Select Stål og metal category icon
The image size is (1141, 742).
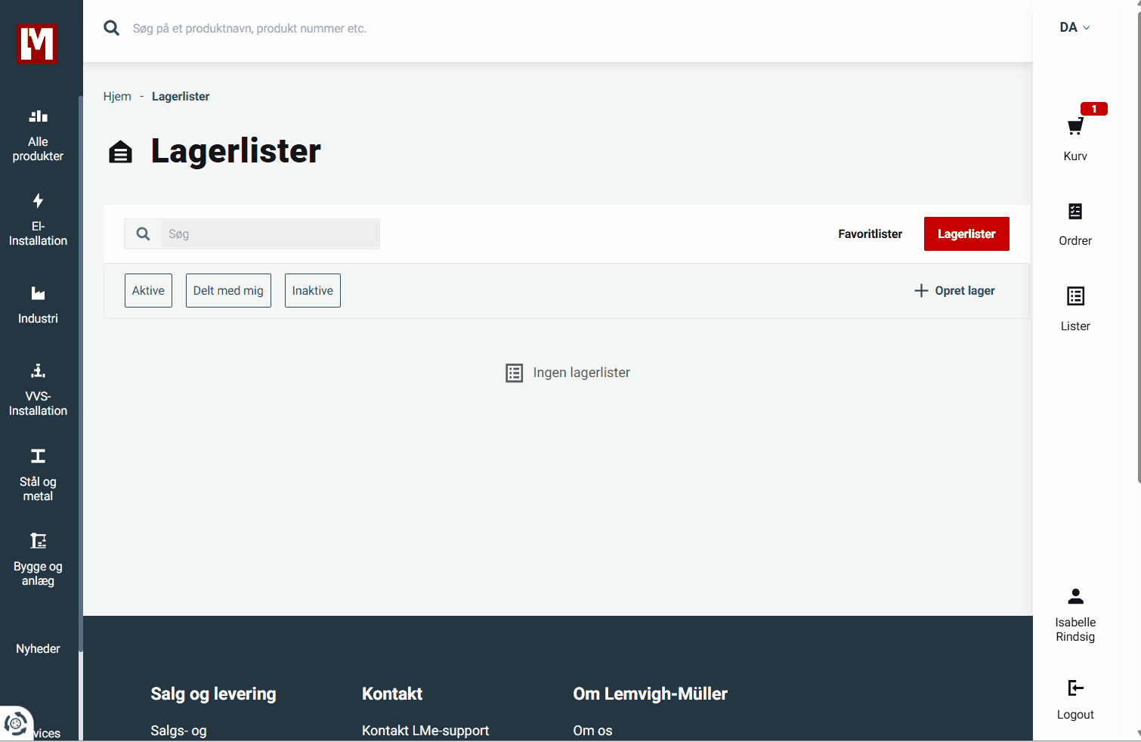click(x=38, y=456)
